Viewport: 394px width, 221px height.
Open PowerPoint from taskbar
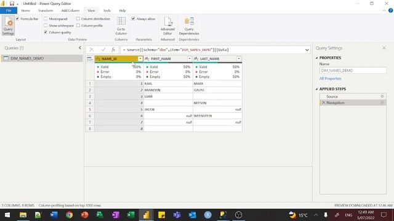[85, 215]
